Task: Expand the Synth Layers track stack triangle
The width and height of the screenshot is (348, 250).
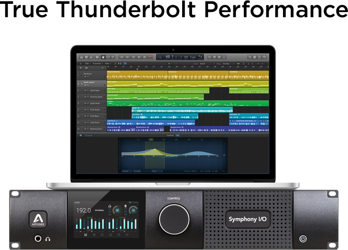Action: click(82, 84)
